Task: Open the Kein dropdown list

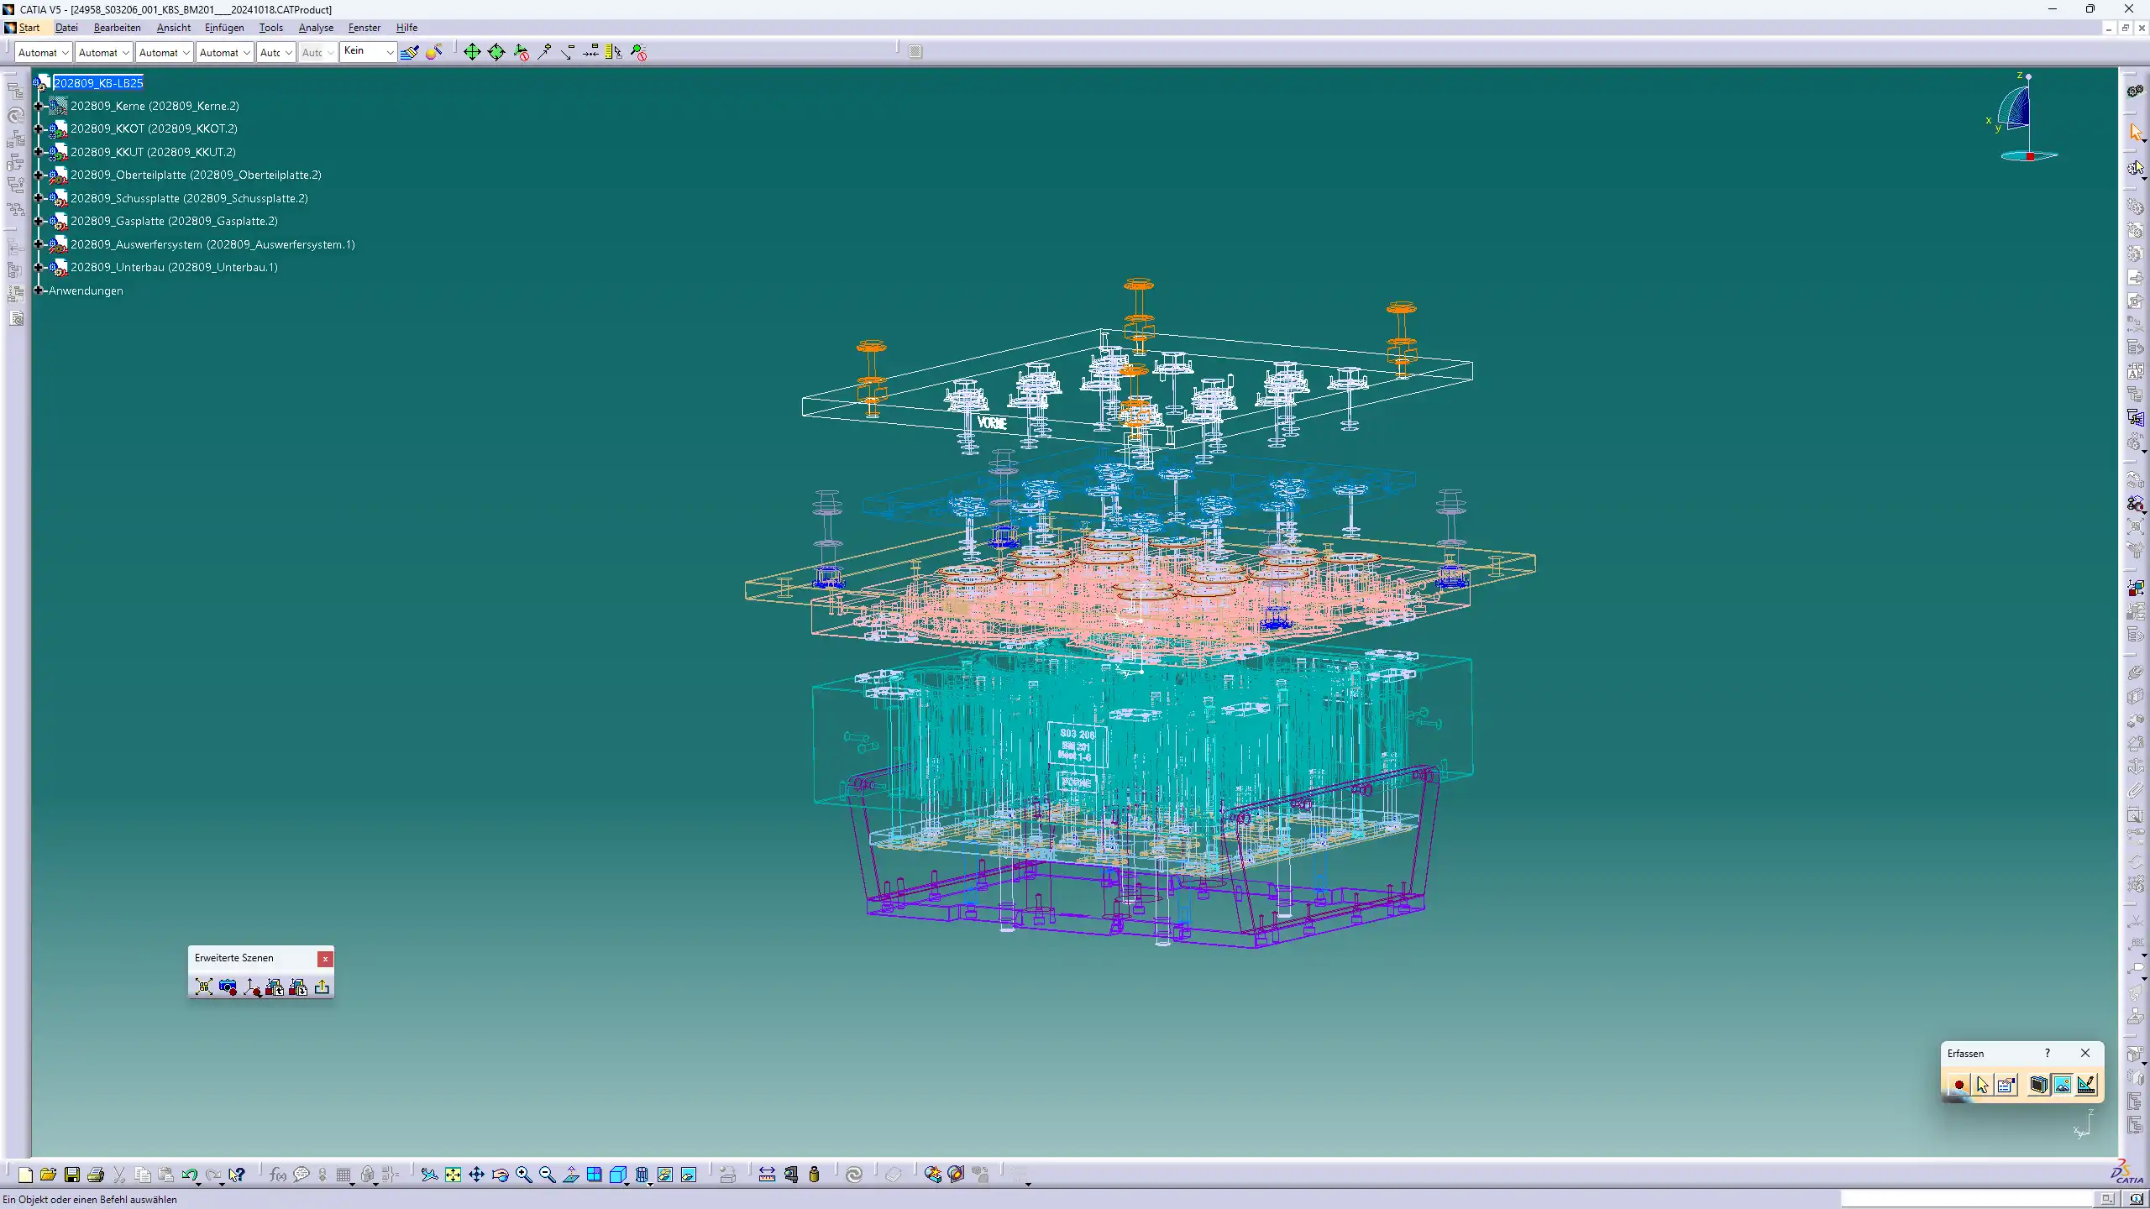Action: 390,52
